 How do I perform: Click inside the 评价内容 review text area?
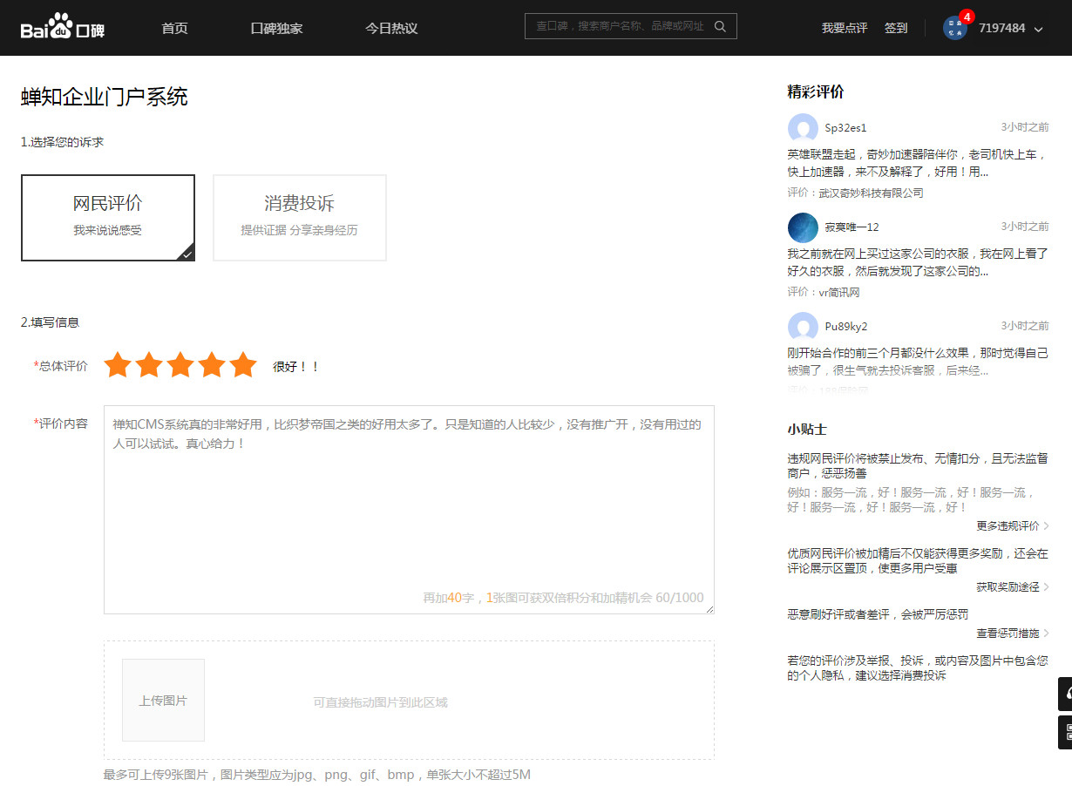click(409, 510)
